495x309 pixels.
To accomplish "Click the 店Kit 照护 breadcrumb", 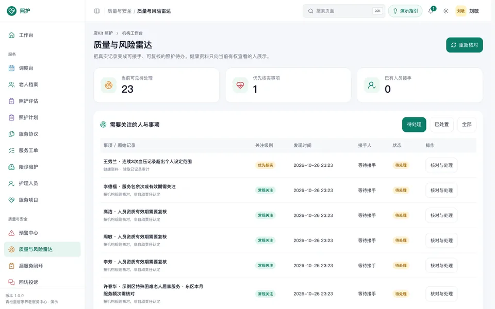I will pos(103,33).
